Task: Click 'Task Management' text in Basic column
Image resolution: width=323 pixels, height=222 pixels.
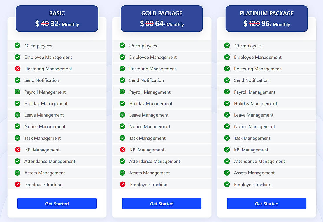Action: pos(43,138)
